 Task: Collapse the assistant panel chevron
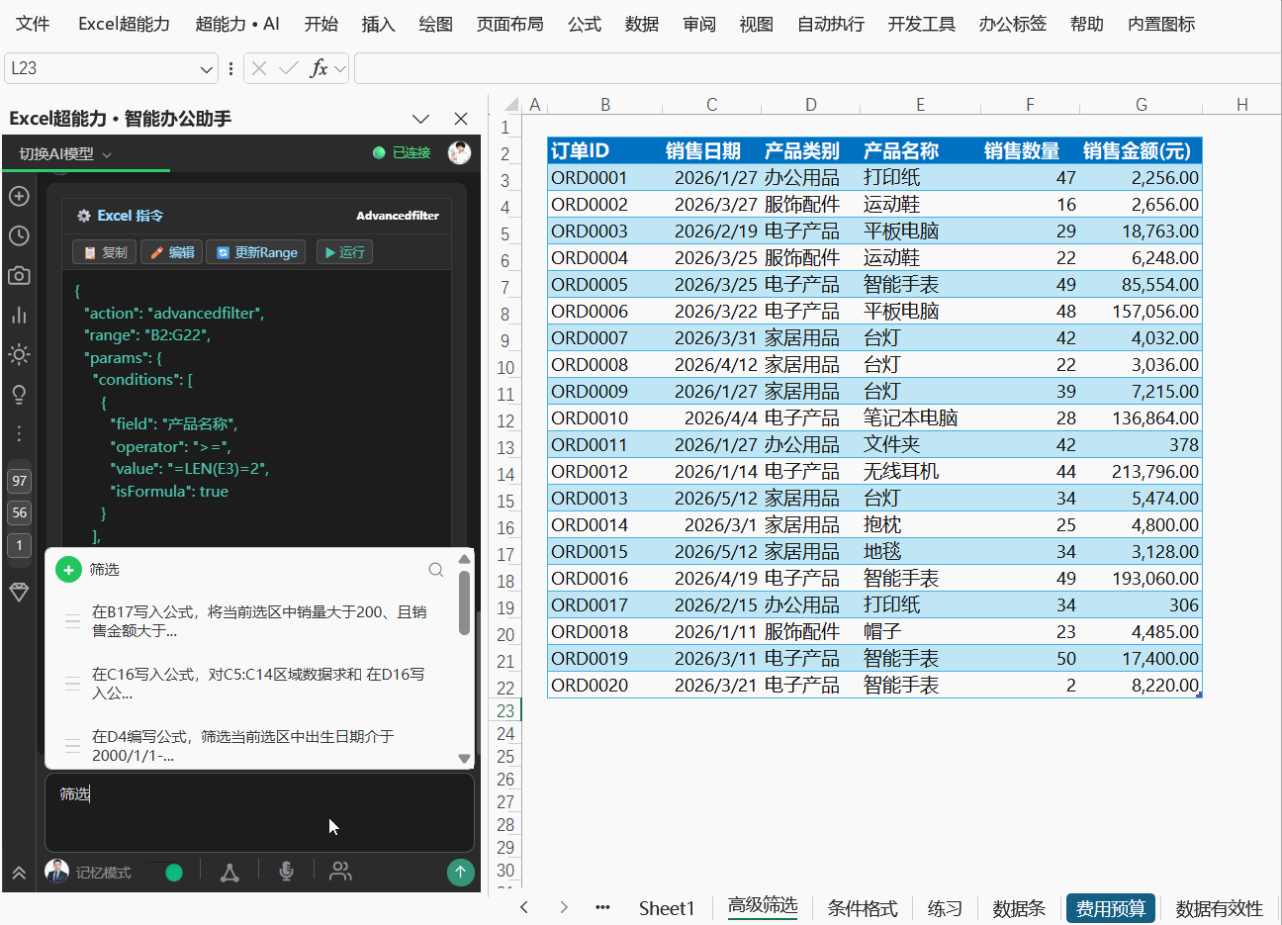[420, 119]
